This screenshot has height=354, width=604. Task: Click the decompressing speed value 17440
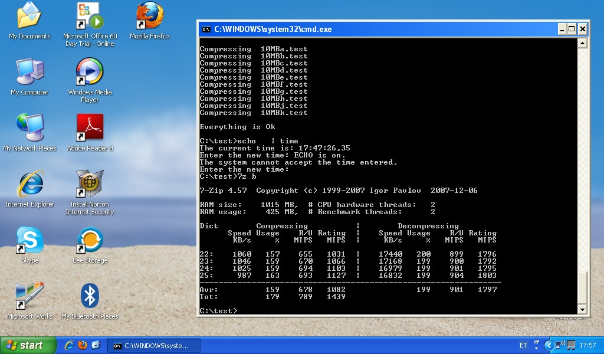pyautogui.click(x=390, y=254)
